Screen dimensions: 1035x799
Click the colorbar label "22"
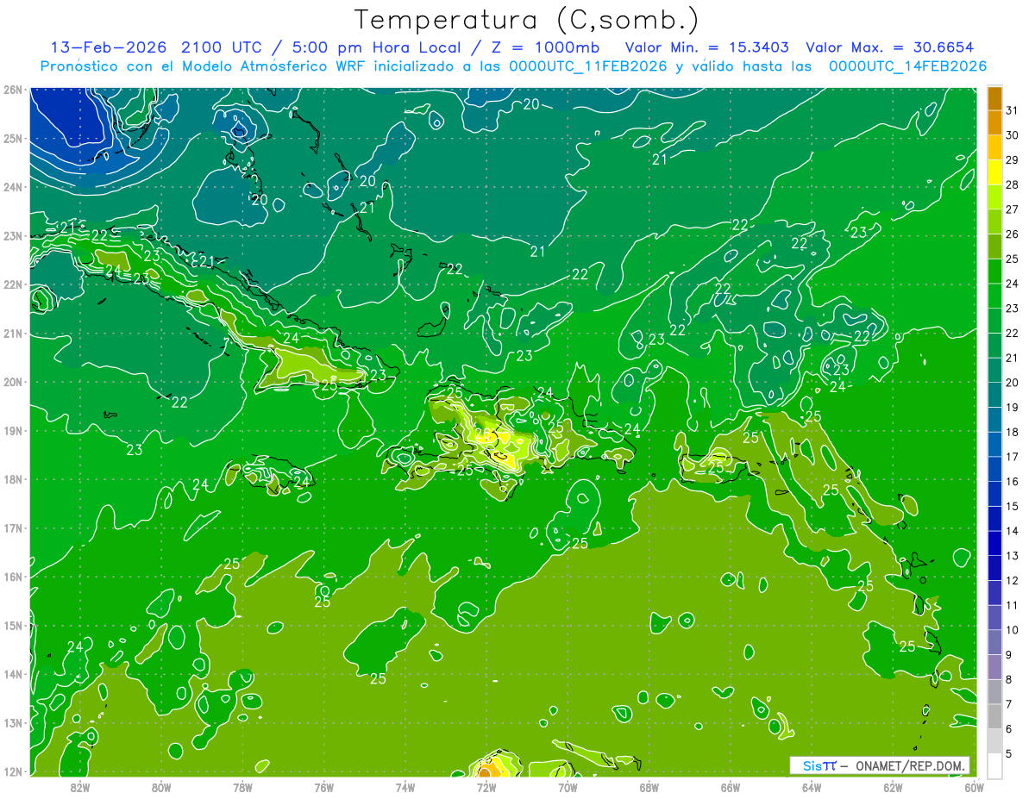click(x=1012, y=333)
